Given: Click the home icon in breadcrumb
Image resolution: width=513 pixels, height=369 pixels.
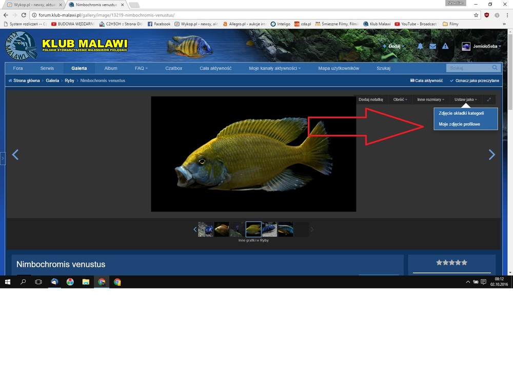Looking at the screenshot, I should (x=10, y=80).
